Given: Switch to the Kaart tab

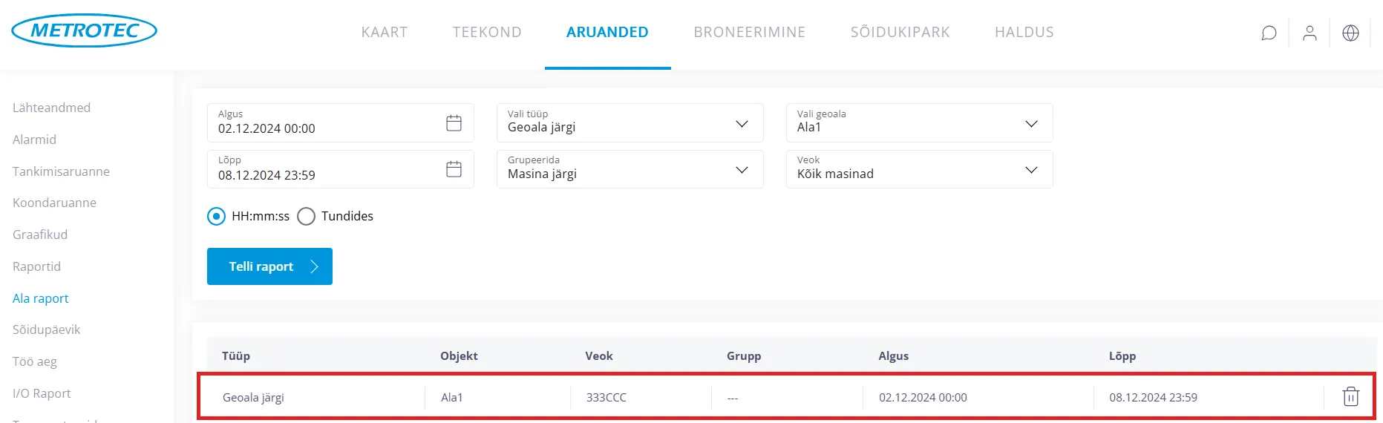Looking at the screenshot, I should click(x=384, y=32).
